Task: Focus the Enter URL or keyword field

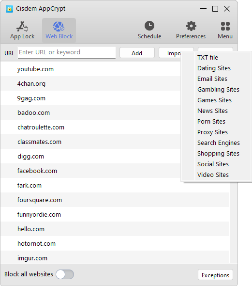Action: [67, 52]
